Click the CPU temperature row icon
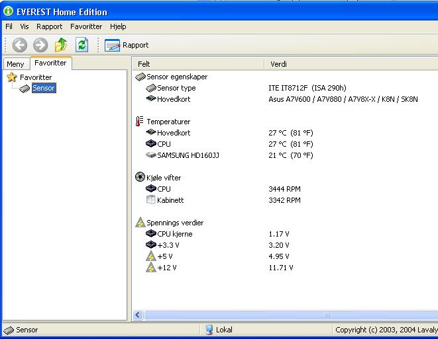The height and width of the screenshot is (339, 438). [x=151, y=144]
